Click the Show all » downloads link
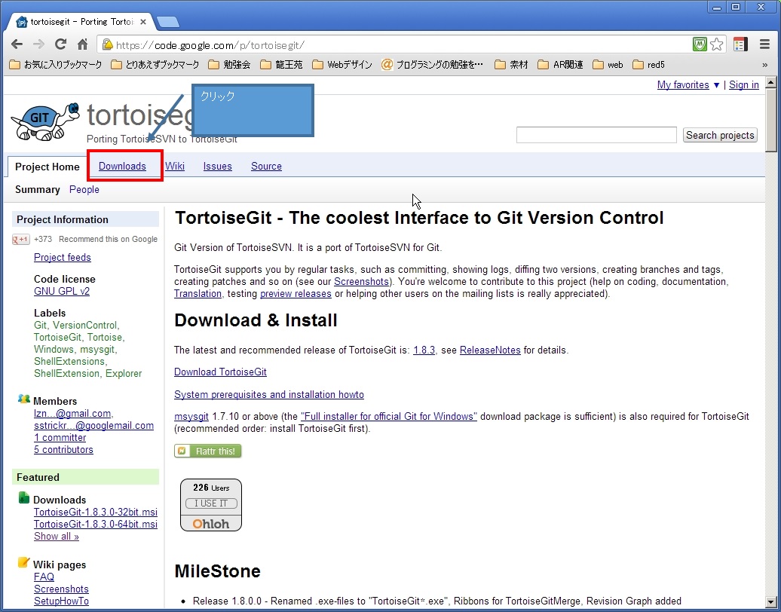The image size is (781, 612). coord(57,537)
